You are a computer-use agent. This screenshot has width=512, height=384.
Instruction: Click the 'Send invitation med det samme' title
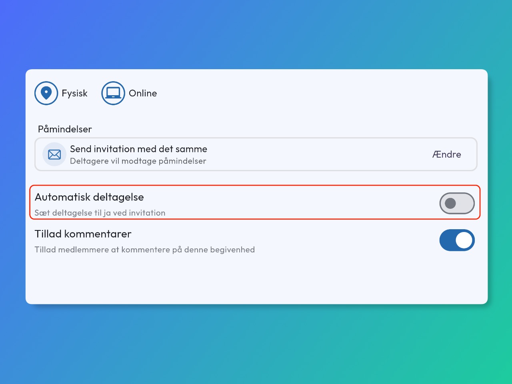pos(138,149)
